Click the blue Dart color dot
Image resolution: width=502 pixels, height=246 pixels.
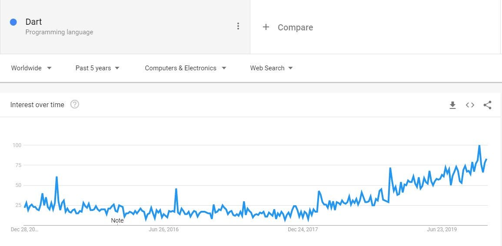[x=13, y=22]
